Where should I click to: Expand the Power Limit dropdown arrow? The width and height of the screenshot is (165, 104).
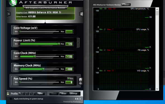(78, 43)
